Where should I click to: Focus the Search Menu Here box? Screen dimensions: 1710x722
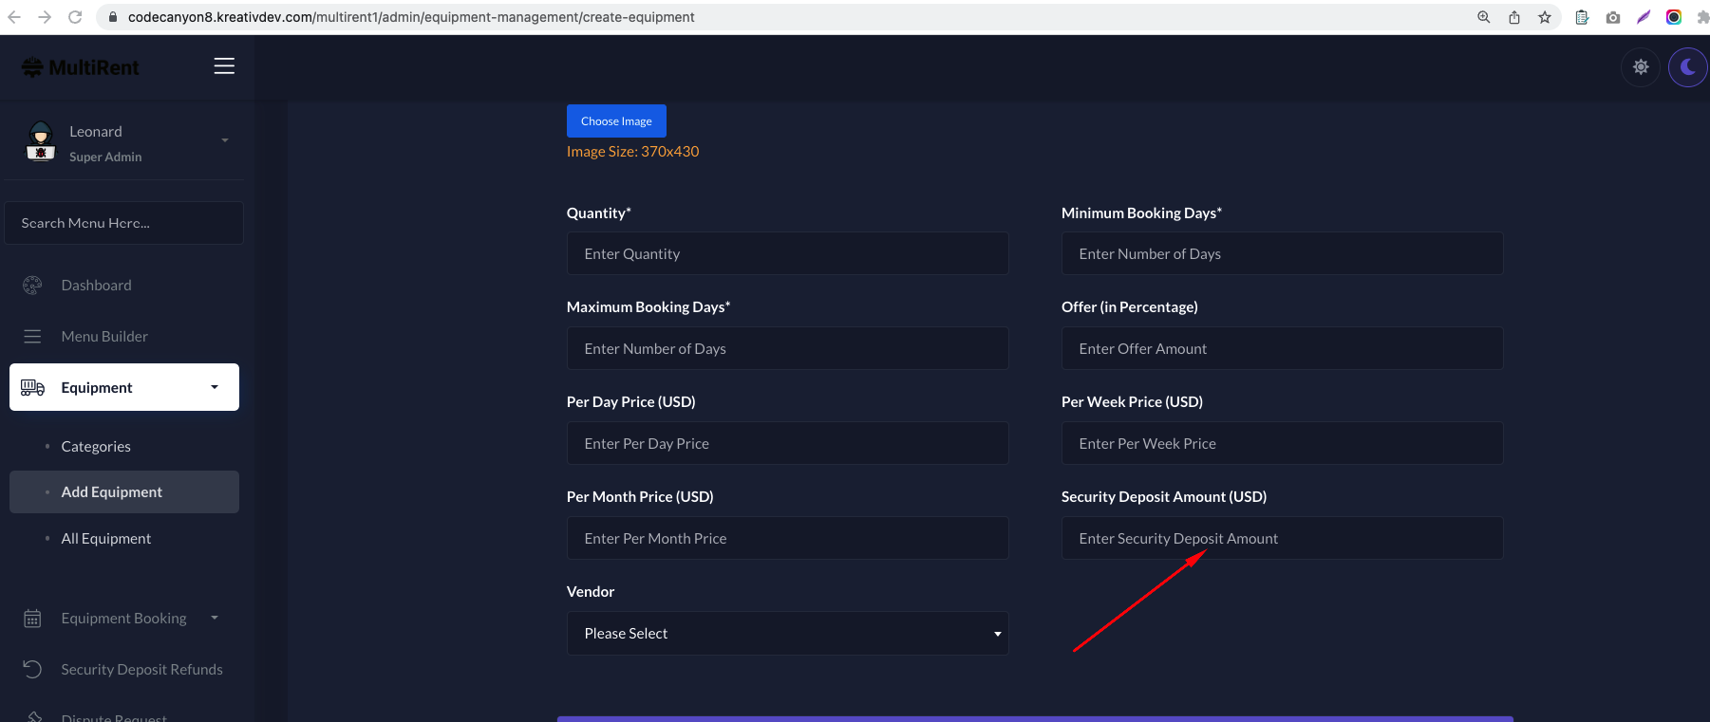pyautogui.click(x=123, y=223)
